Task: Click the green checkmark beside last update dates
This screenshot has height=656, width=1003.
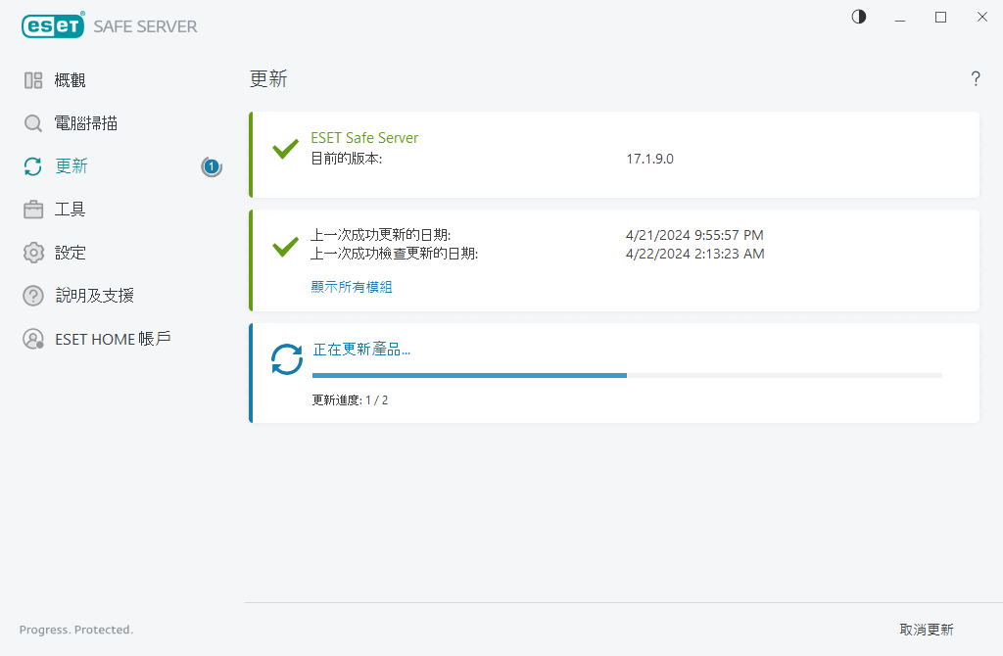Action: (x=285, y=245)
